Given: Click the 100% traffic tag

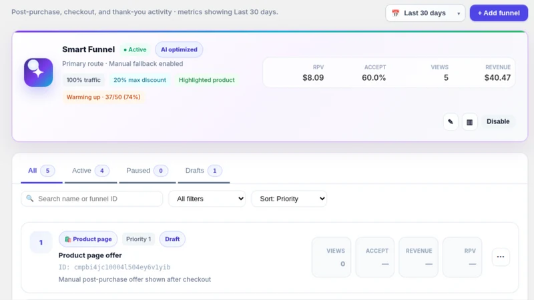Looking at the screenshot, I should (x=83, y=80).
